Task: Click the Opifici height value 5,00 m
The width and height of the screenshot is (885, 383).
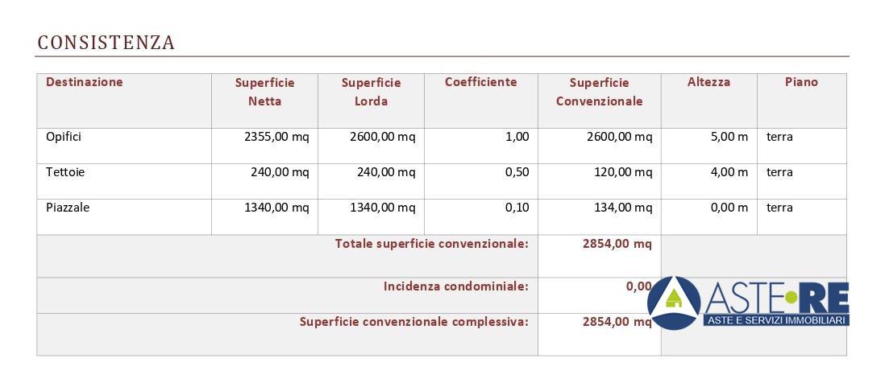Action: click(x=729, y=137)
